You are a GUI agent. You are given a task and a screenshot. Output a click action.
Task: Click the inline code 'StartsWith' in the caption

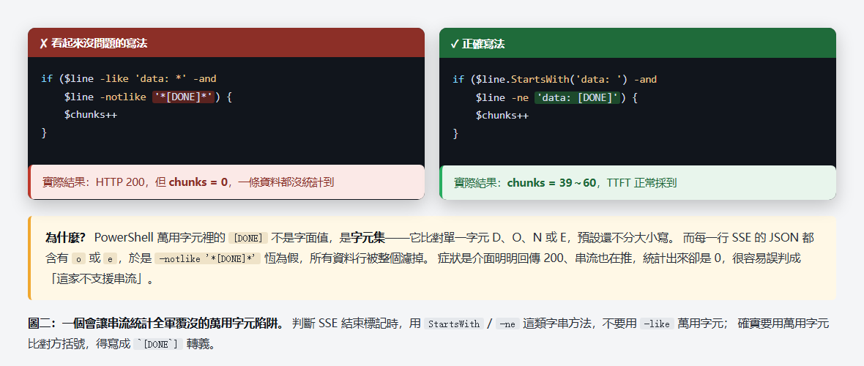[454, 324]
